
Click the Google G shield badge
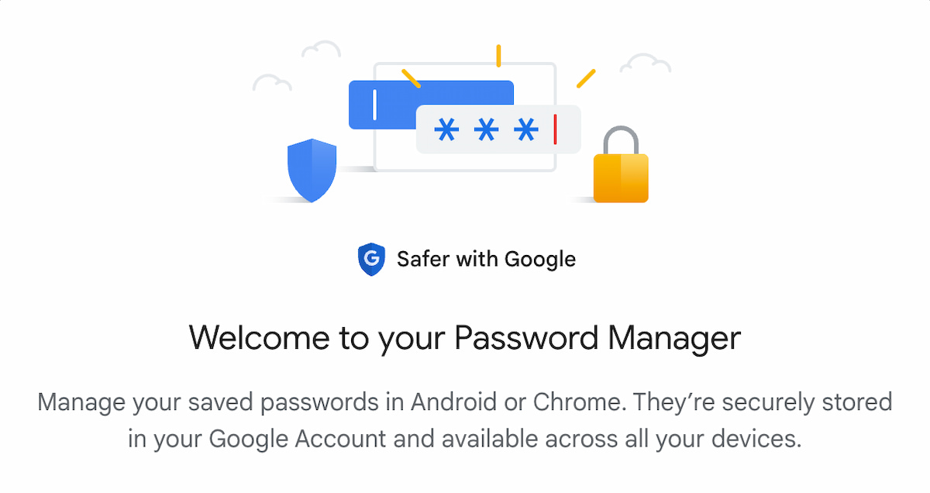(371, 259)
